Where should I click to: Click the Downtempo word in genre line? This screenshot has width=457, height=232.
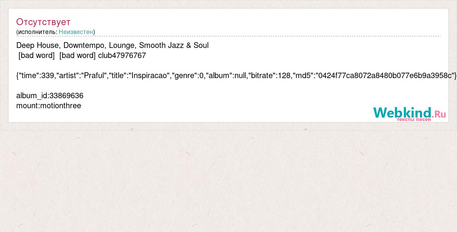pos(83,46)
